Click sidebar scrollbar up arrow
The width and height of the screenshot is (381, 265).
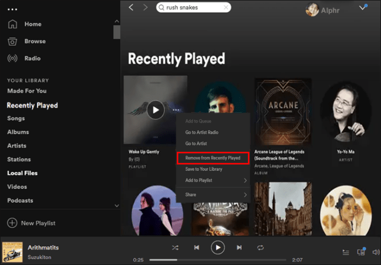click(117, 21)
